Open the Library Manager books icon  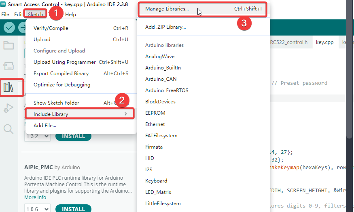tap(8, 87)
